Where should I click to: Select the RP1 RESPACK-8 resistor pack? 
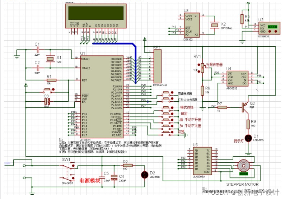[x=158, y=66]
